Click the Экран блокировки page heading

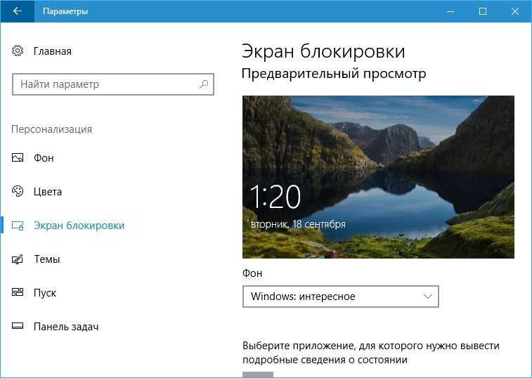coord(323,51)
